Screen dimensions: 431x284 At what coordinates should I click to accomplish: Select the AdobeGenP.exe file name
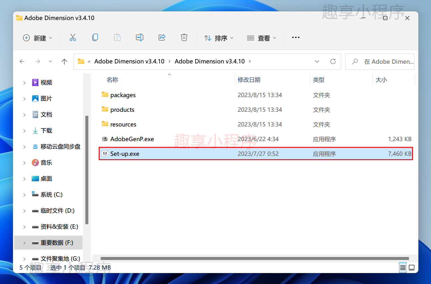pyautogui.click(x=132, y=139)
